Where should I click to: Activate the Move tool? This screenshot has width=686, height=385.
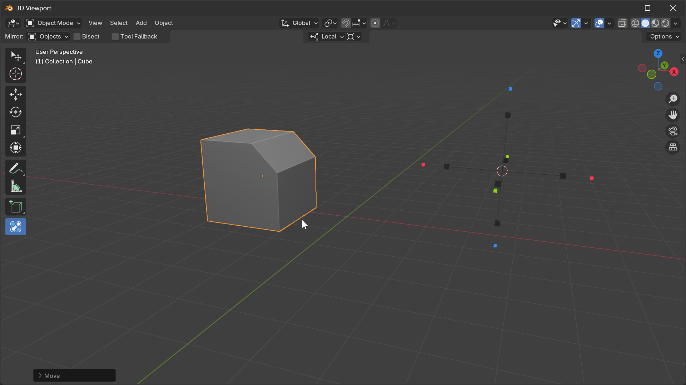[15, 94]
